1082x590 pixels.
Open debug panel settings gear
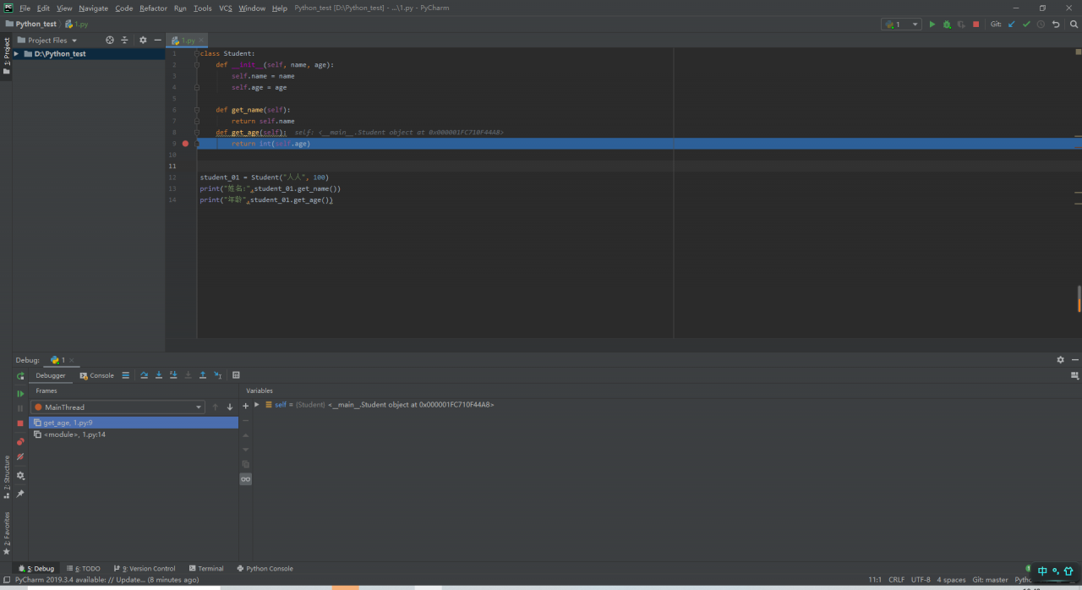coord(1061,360)
